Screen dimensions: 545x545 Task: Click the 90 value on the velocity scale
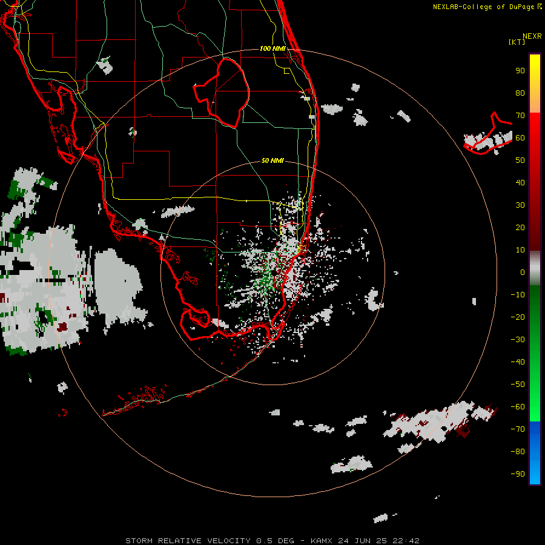pyautogui.click(x=520, y=71)
